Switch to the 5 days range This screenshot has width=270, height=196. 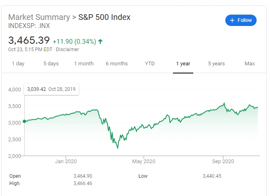pos(51,64)
